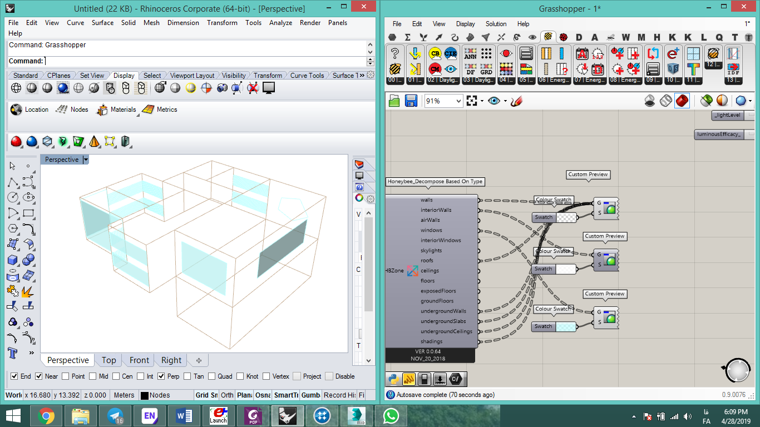This screenshot has height=427, width=760.
Task: Enable the Quad osnap checkbox
Action: [212, 376]
